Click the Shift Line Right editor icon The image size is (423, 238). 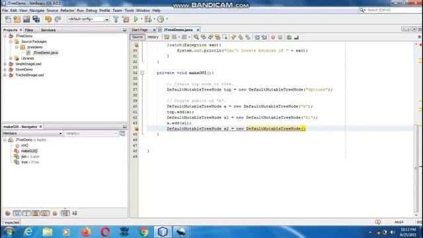[264, 37]
